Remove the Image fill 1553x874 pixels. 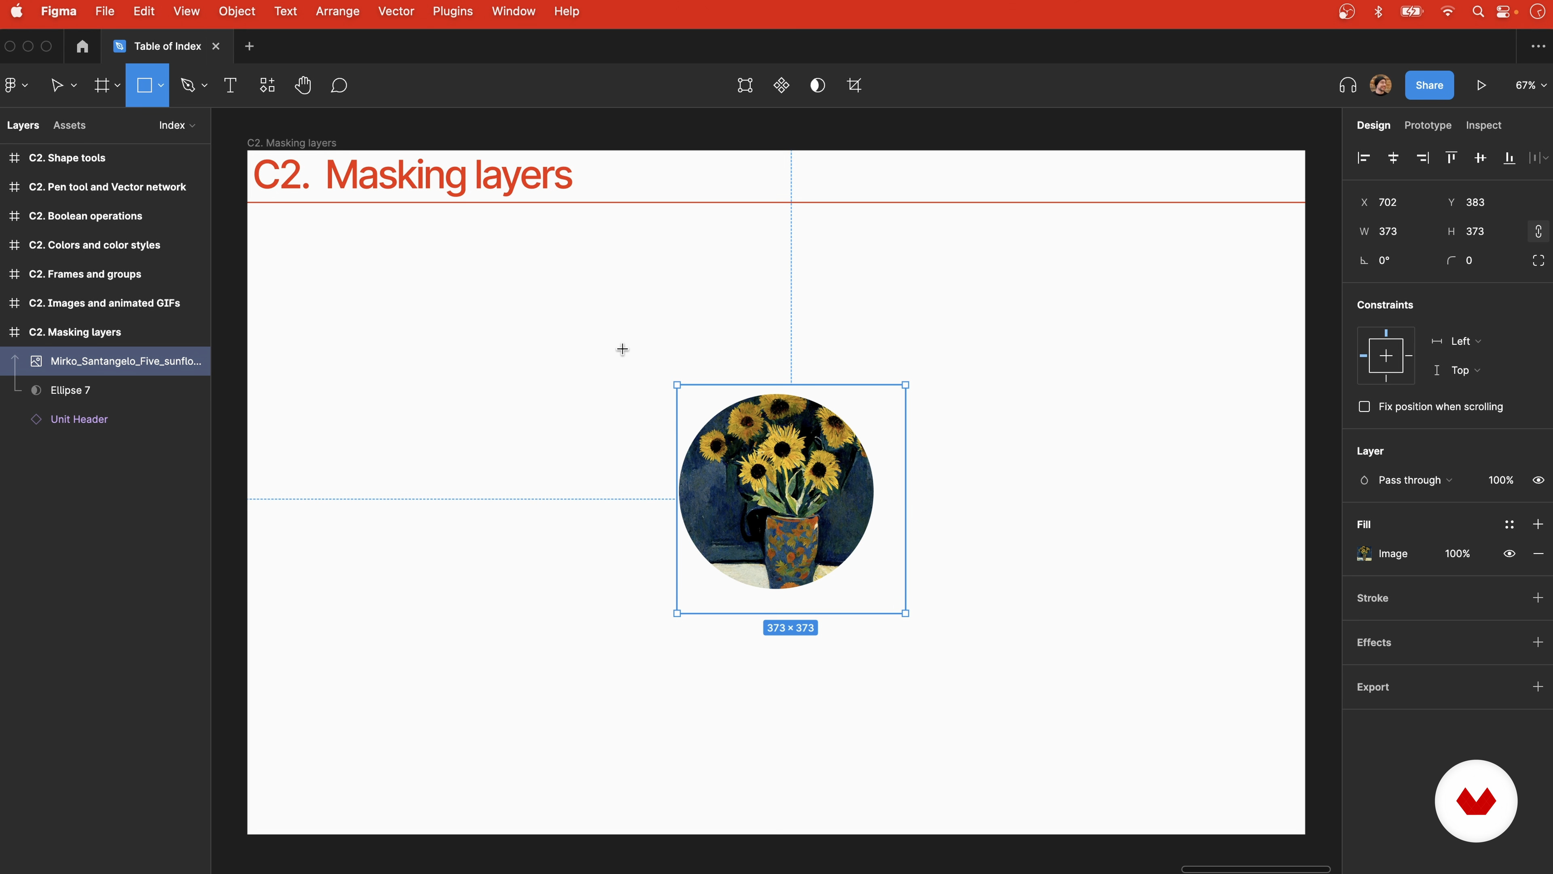[1538, 554]
